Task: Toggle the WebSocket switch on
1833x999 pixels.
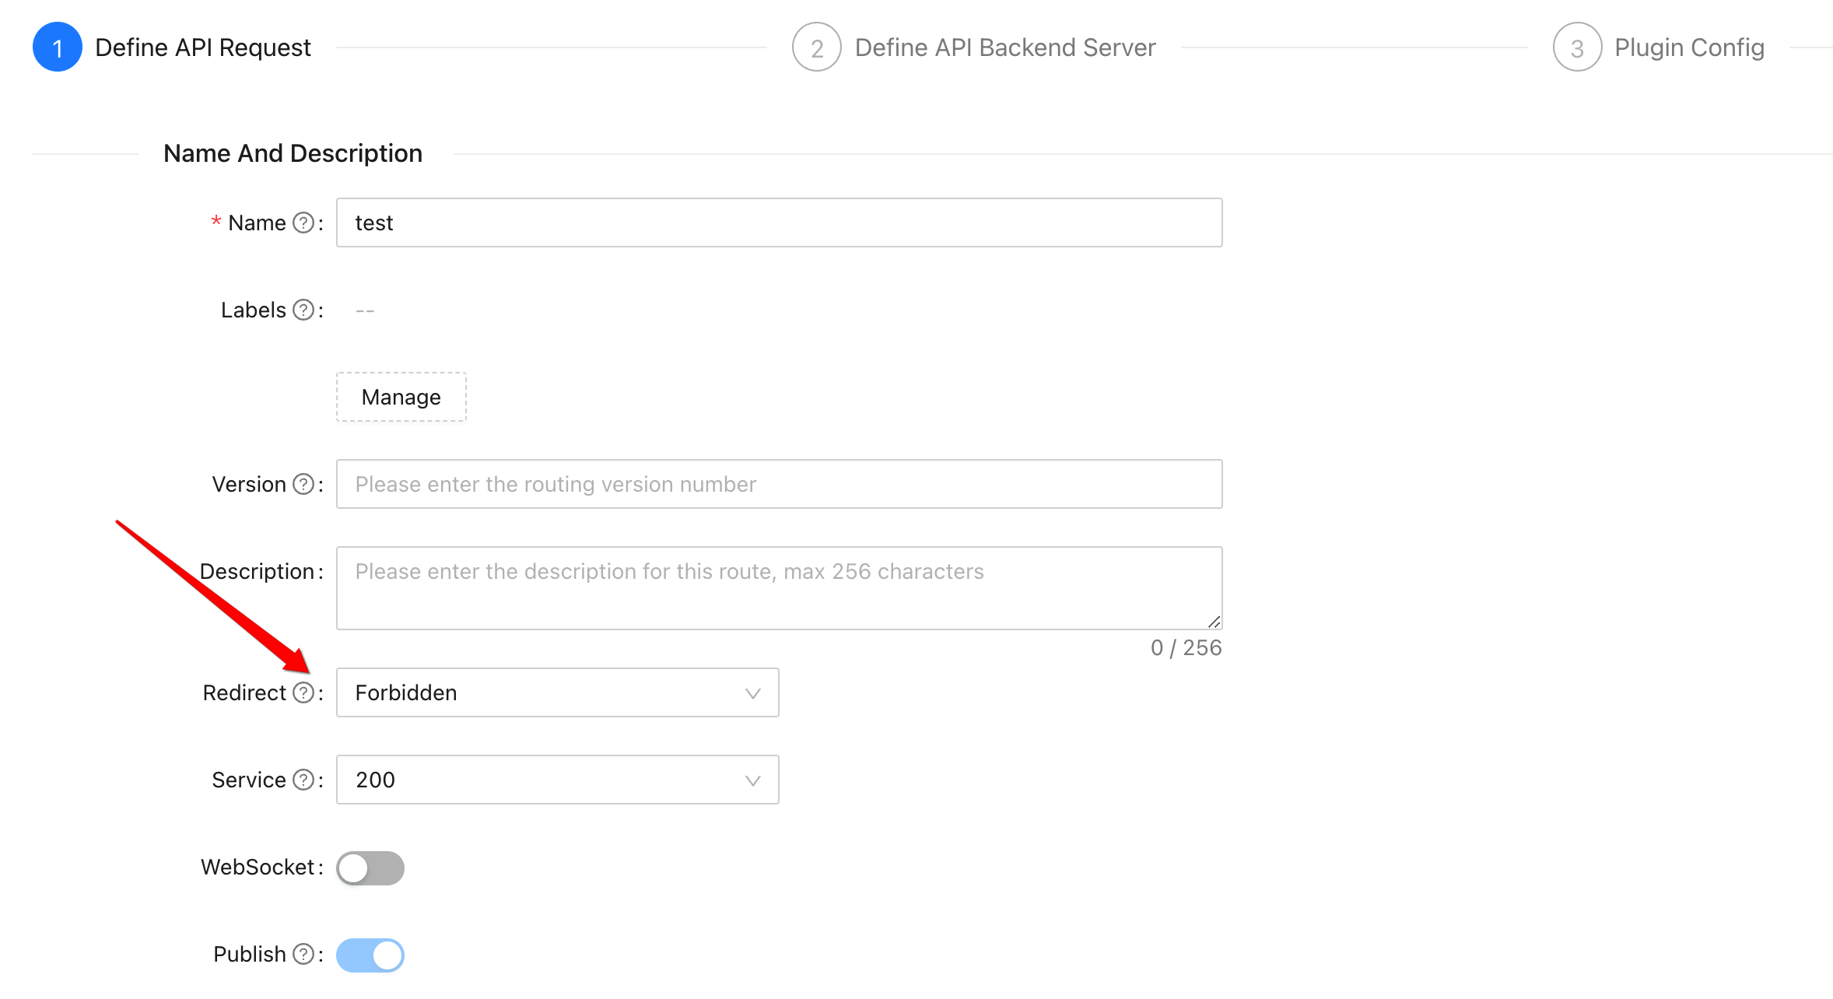Action: (370, 868)
